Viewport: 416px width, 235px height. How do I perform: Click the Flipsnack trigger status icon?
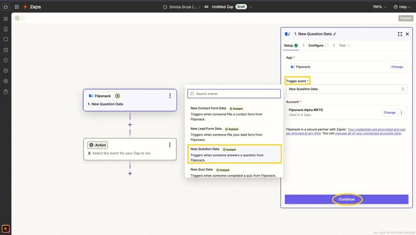pos(117,96)
